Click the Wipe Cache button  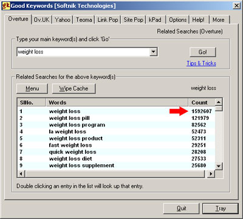[x=74, y=89]
